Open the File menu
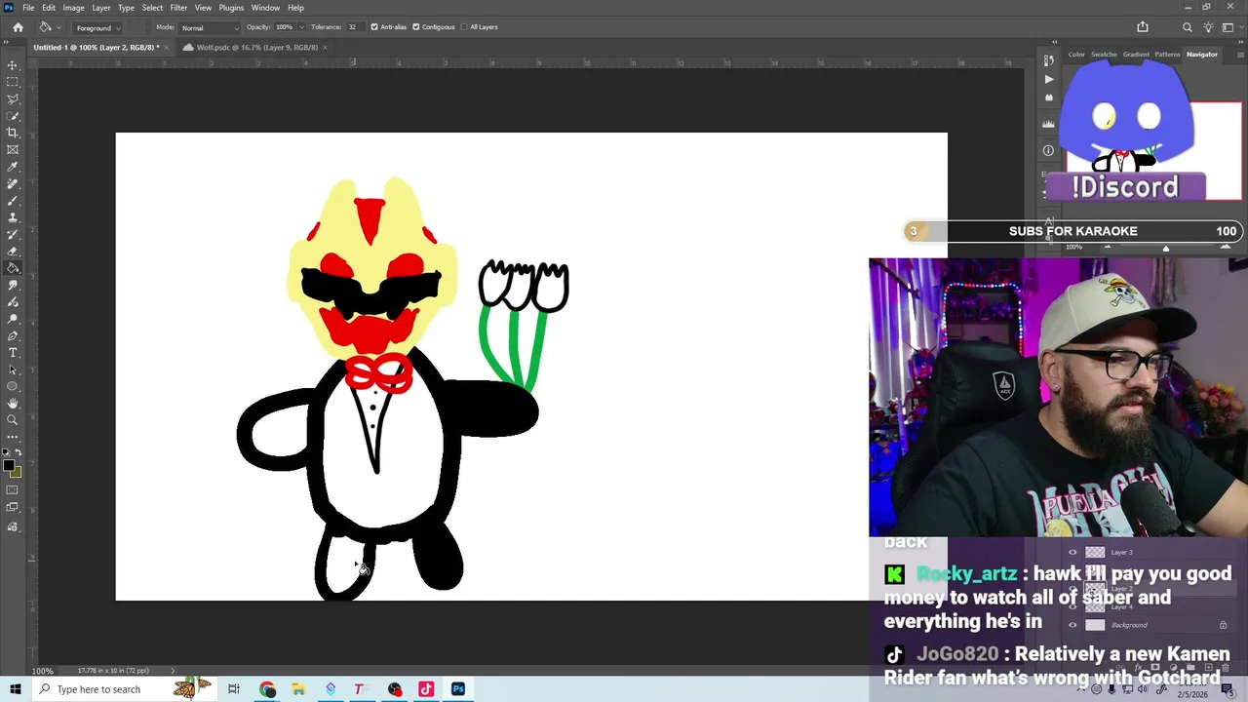This screenshot has height=702, width=1248. [x=28, y=8]
